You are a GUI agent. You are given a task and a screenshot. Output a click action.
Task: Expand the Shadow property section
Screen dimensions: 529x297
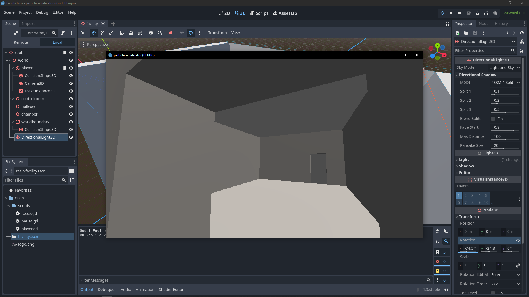point(466,166)
